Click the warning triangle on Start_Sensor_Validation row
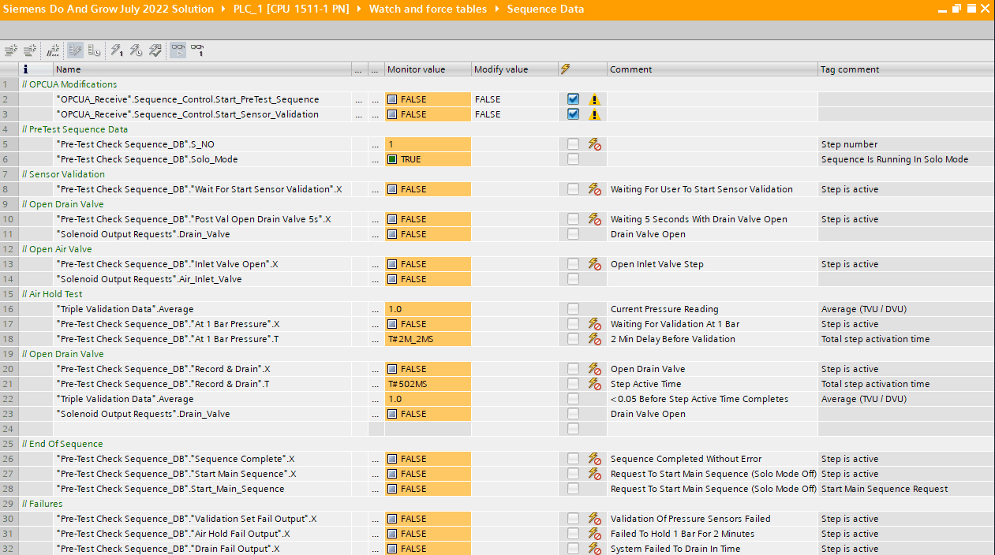 [x=594, y=114]
